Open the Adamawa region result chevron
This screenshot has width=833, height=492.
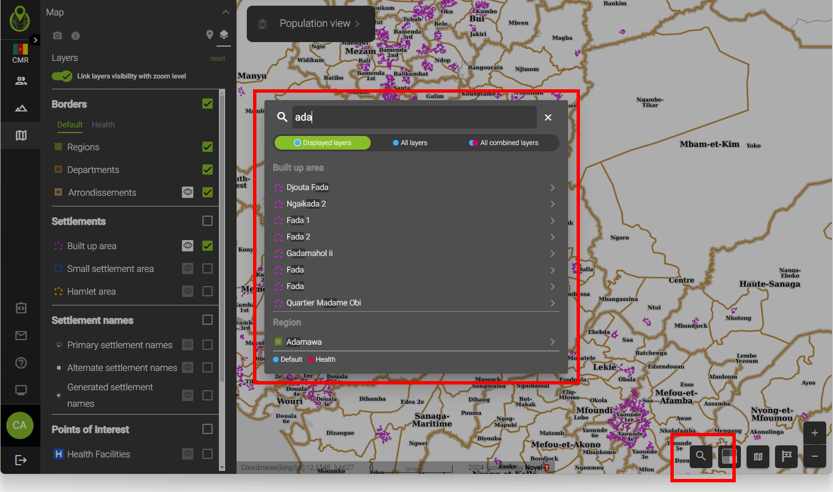tap(552, 342)
